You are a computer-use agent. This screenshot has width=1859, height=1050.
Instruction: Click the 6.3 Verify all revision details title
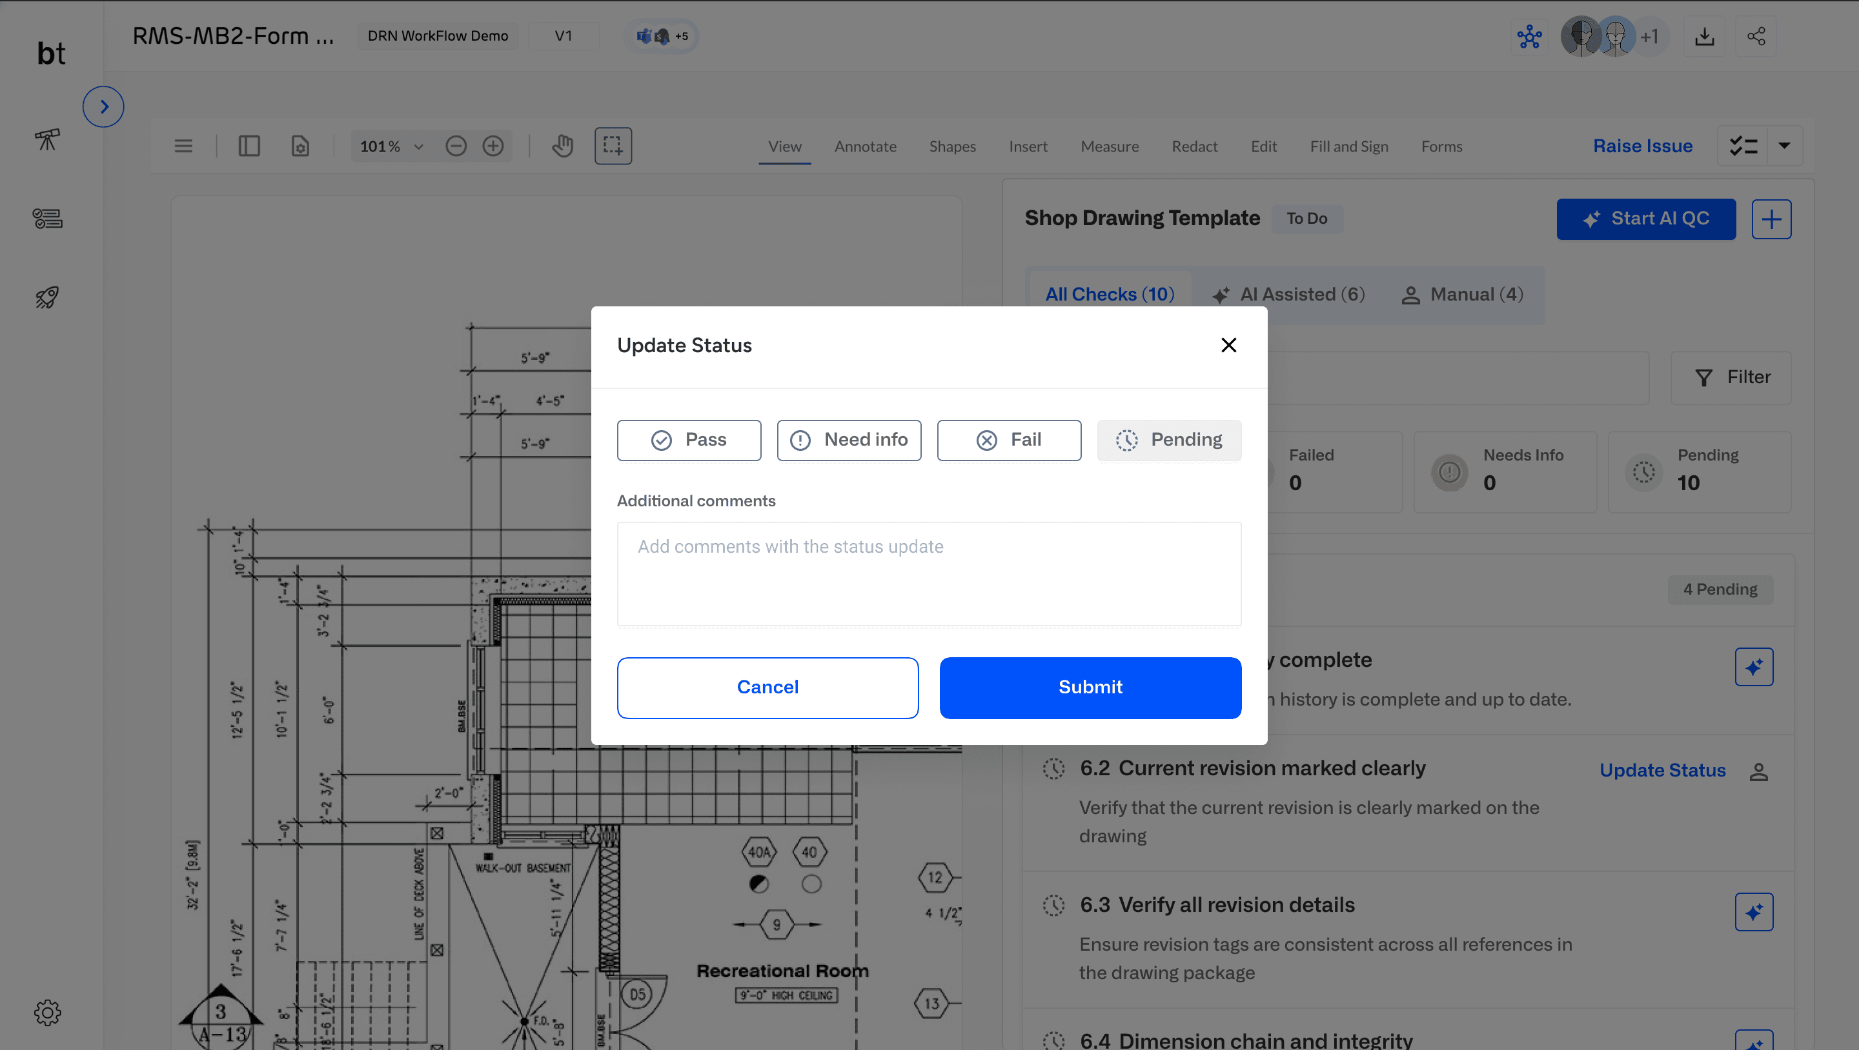[x=1217, y=906]
